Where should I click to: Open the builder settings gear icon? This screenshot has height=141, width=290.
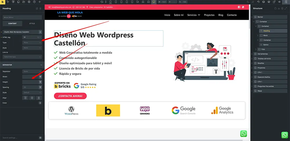click(29, 2)
